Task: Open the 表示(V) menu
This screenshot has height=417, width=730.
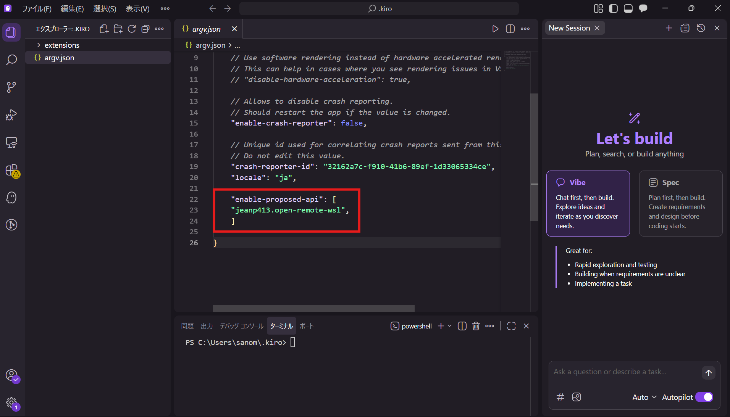Action: click(x=137, y=8)
